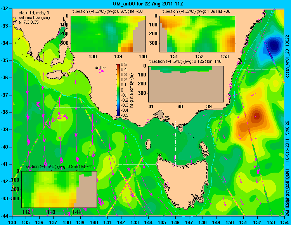Click the 'all 7.3 0.35' statistics line
The width and height of the screenshot is (291, 225).
[29, 22]
